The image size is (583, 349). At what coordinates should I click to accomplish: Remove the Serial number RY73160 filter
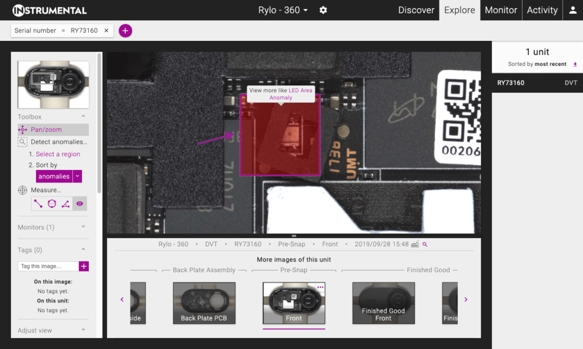106,31
